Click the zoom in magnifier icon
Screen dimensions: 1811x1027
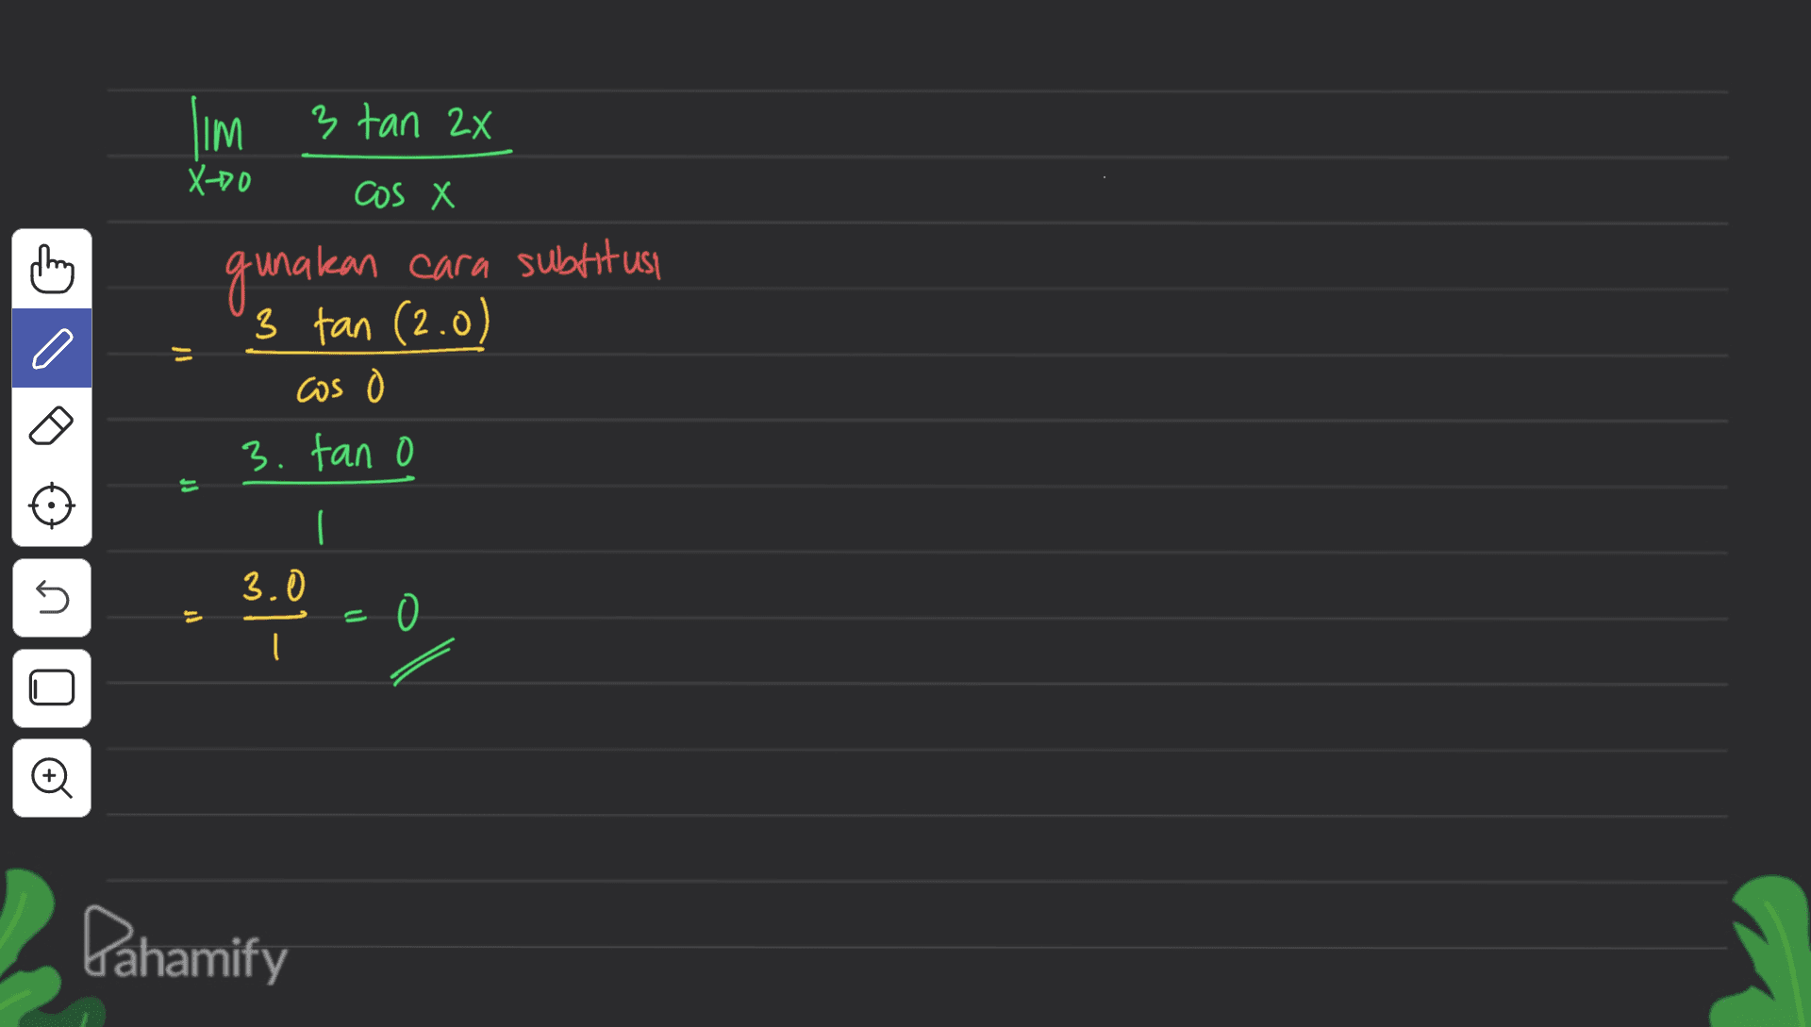pyautogui.click(x=52, y=778)
